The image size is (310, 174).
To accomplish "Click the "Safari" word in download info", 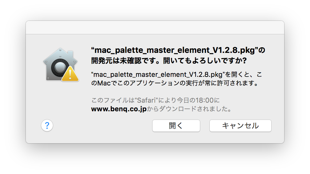I will point(146,100).
